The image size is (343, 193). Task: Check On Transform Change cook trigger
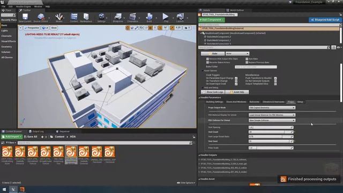pos(236,81)
